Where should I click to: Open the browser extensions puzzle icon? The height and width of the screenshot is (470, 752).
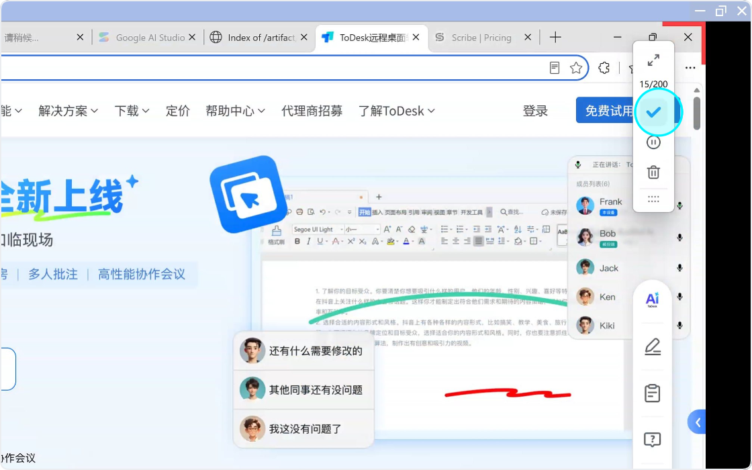click(604, 68)
